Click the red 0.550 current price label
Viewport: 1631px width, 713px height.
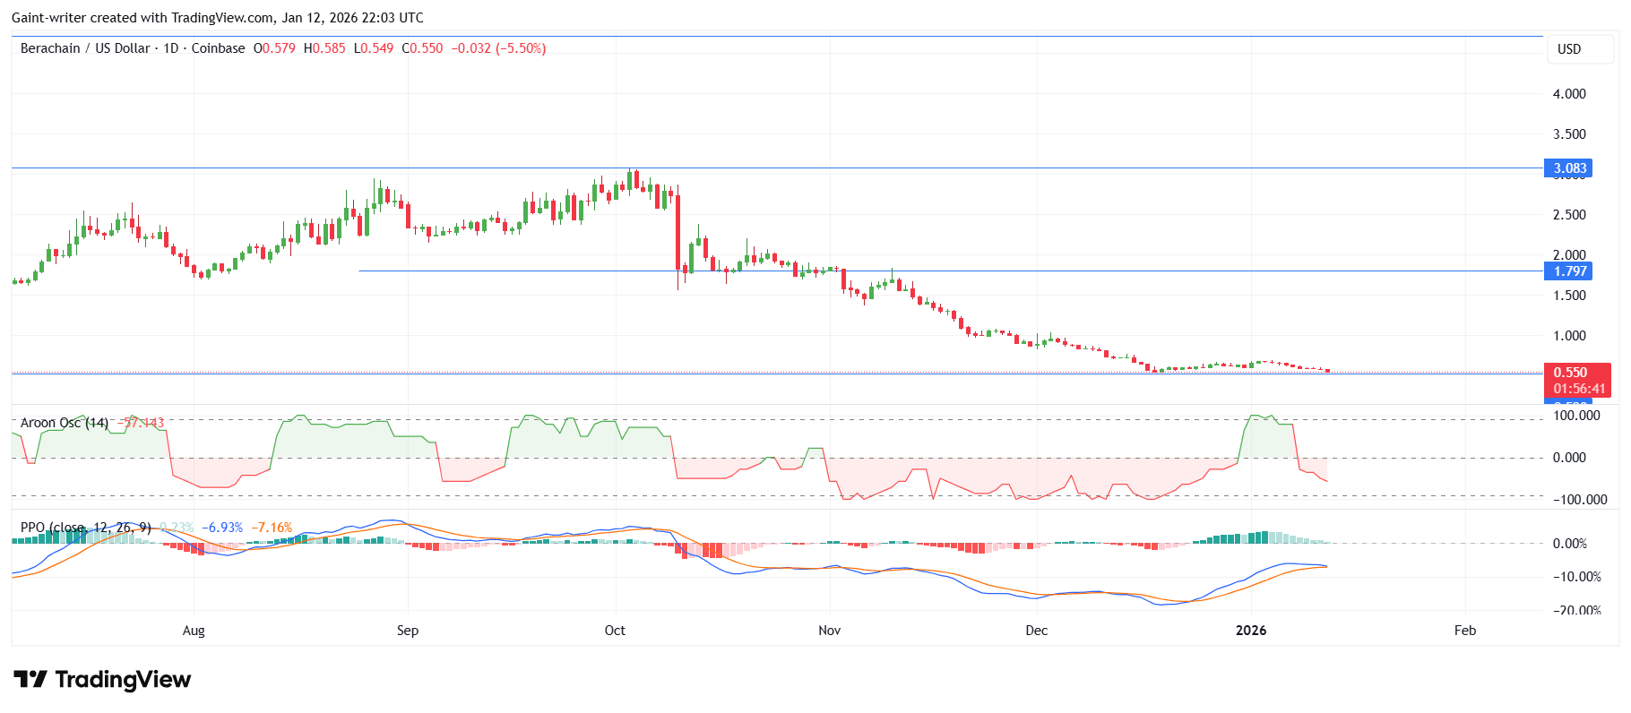(x=1570, y=373)
